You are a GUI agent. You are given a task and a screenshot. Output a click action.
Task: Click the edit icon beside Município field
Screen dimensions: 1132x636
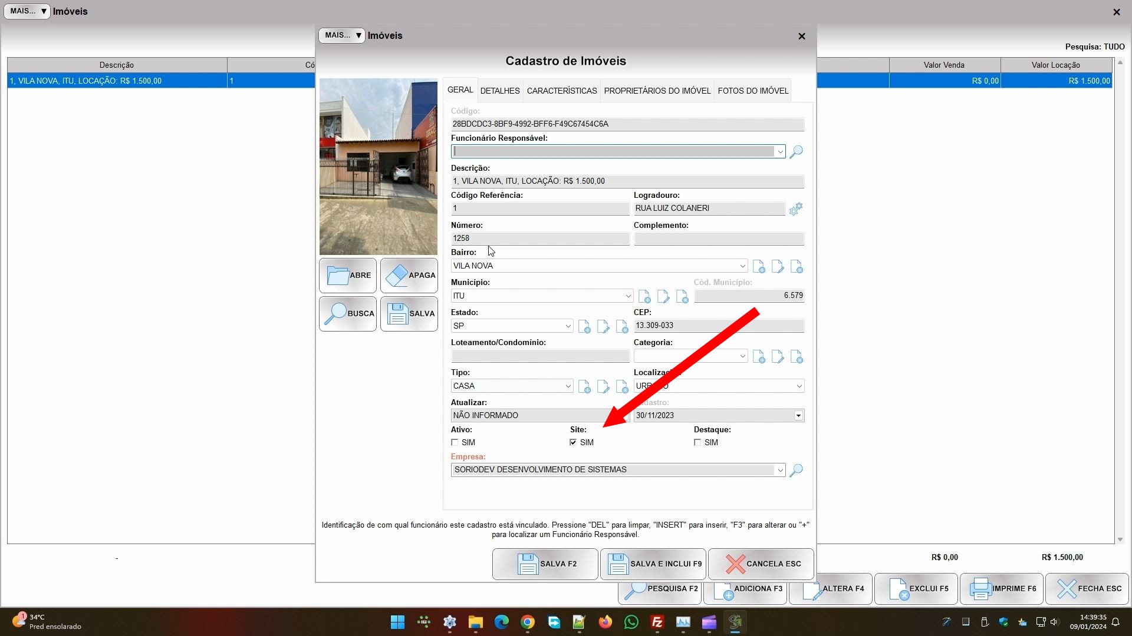click(663, 297)
